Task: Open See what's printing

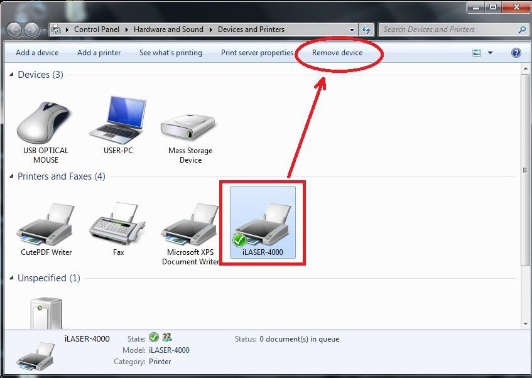Action: pos(170,53)
